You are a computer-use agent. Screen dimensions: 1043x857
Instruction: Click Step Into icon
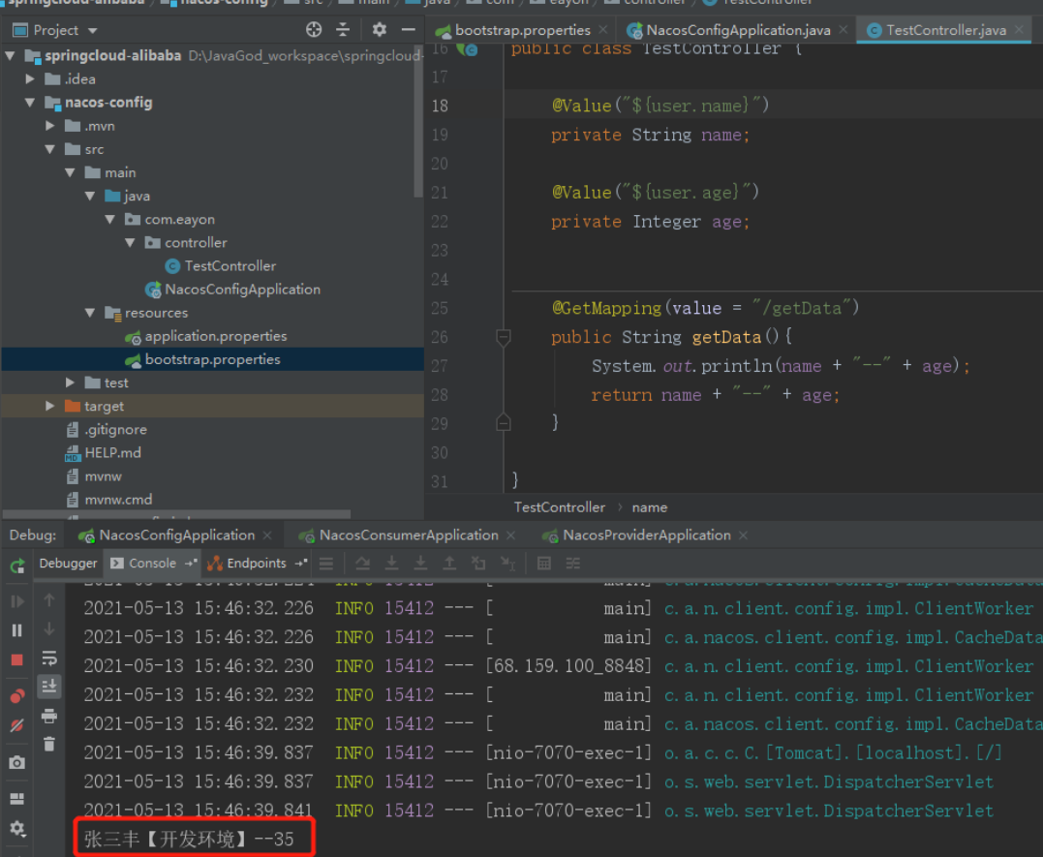tap(392, 564)
